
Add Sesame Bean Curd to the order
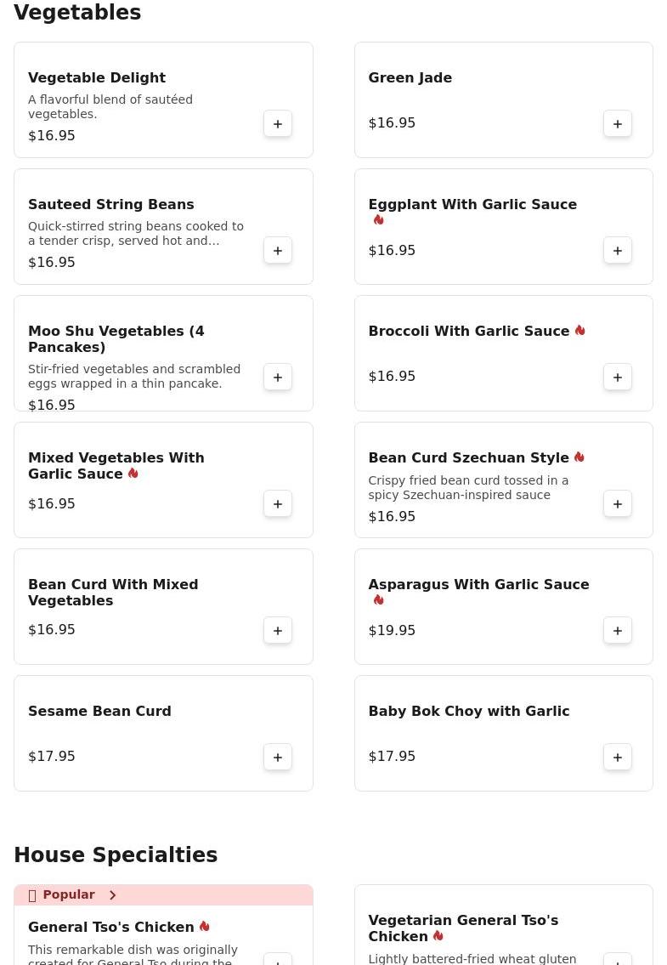278,758
